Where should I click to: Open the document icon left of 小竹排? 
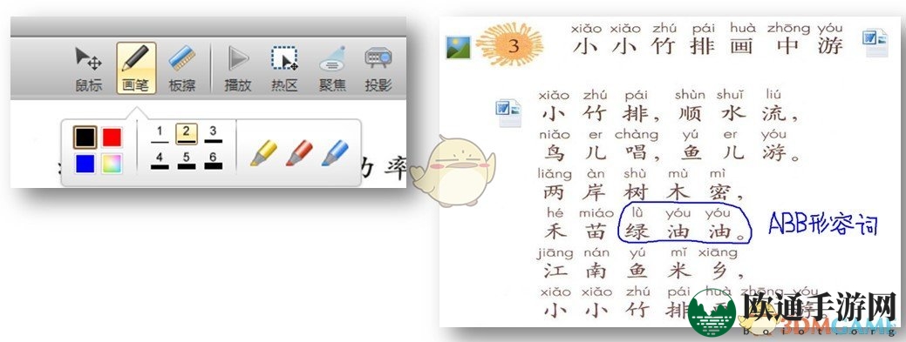(x=508, y=113)
